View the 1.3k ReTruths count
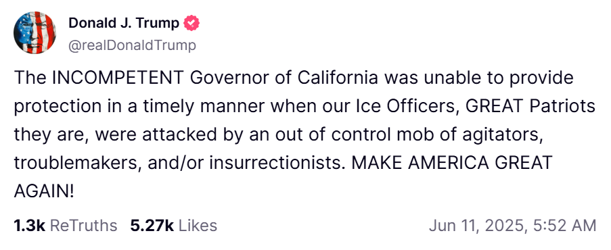This screenshot has height=250, width=611. click(30, 226)
